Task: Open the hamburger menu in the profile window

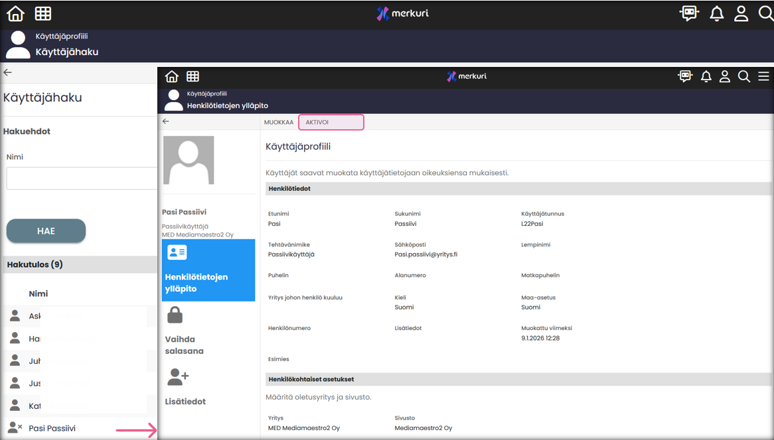Action: coord(763,77)
